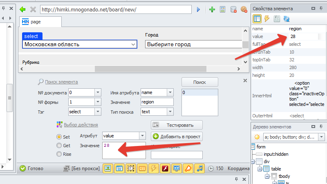Image resolution: width=327 pixels, height=184 pixels.
Task: Click the clock timeout icon
Action: click(211, 168)
